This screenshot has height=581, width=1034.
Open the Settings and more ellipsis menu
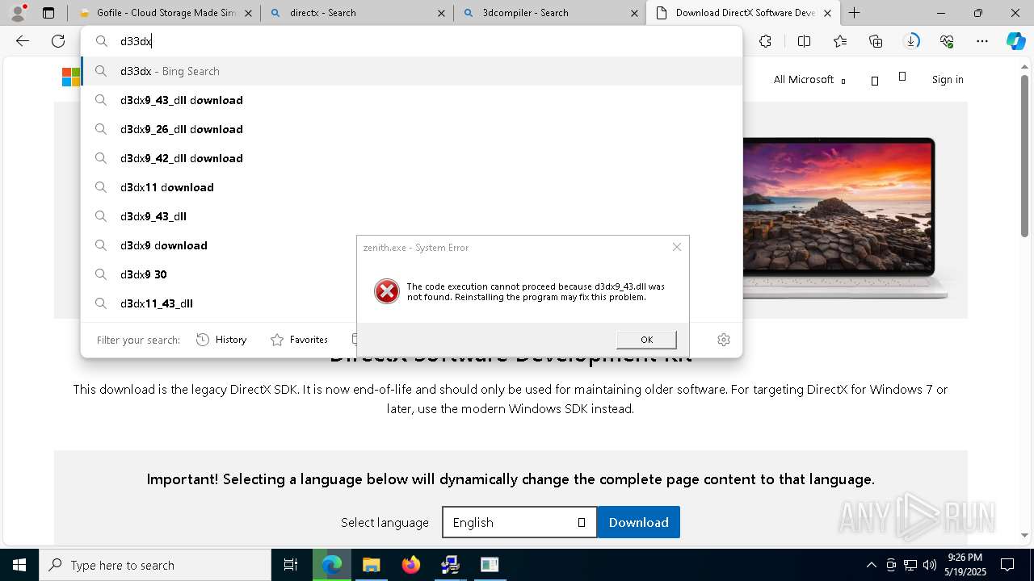coord(982,41)
